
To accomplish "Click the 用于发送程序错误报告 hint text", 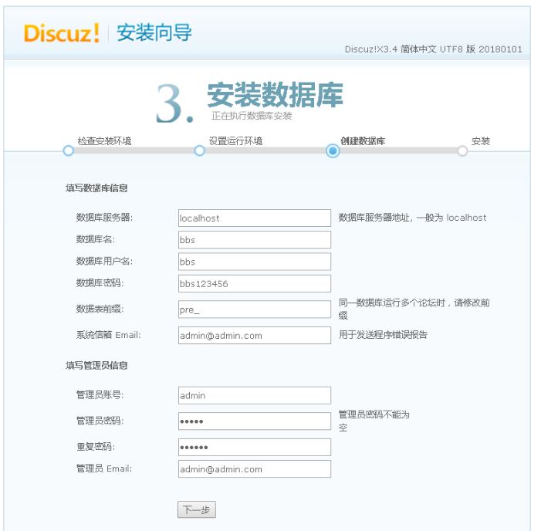I will point(383,335).
